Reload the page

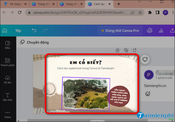click(x=20, y=12)
